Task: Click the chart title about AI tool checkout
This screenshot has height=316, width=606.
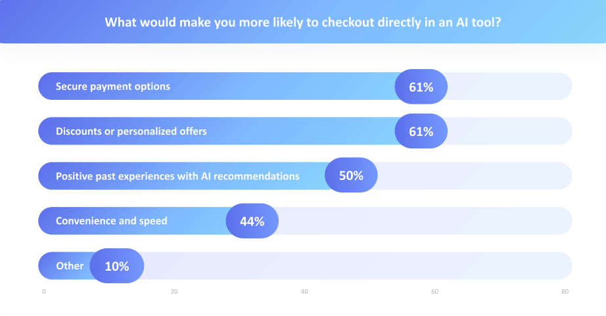Action: pyautogui.click(x=302, y=22)
